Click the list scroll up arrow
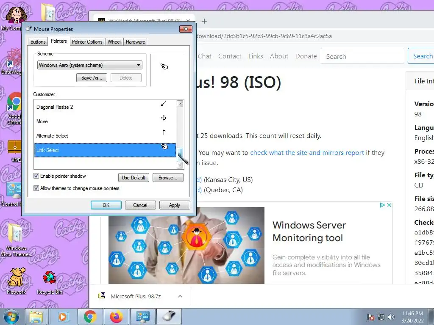This screenshot has height=325, width=434. click(180, 104)
